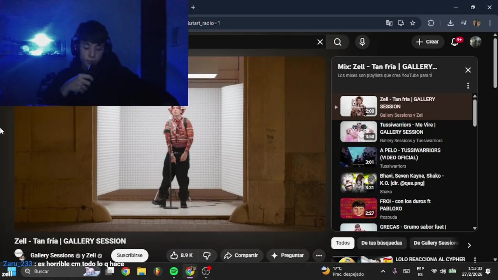Open the Wi-Fi network tray icon

[434, 271]
